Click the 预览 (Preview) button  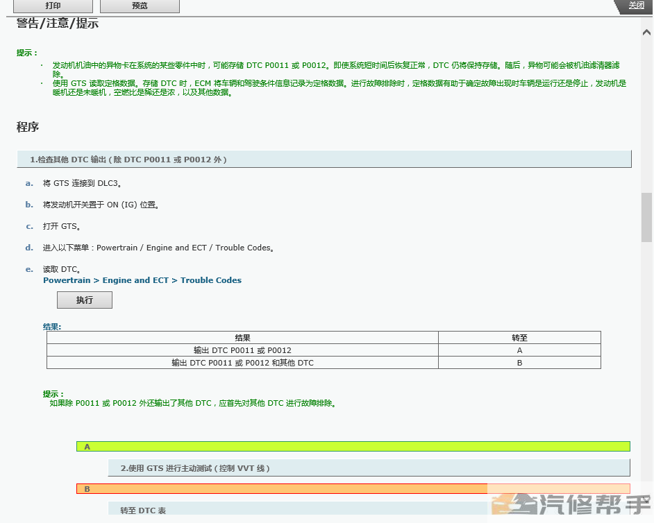(x=140, y=6)
